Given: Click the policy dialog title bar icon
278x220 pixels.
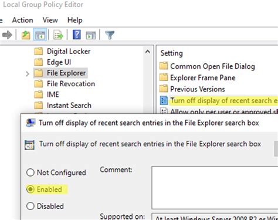Looking at the screenshot, I should pos(30,123).
